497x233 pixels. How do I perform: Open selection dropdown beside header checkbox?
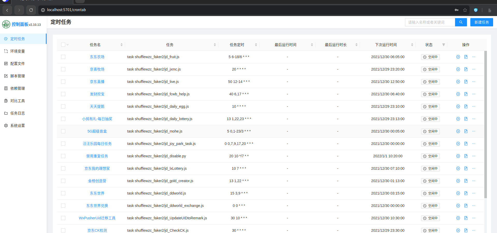coord(68,45)
